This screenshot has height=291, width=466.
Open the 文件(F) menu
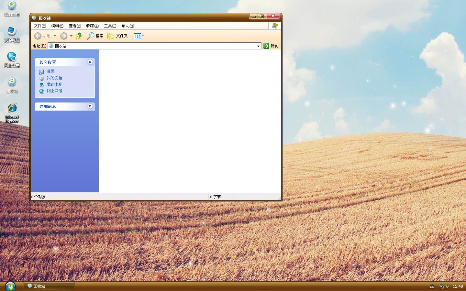tap(40, 26)
